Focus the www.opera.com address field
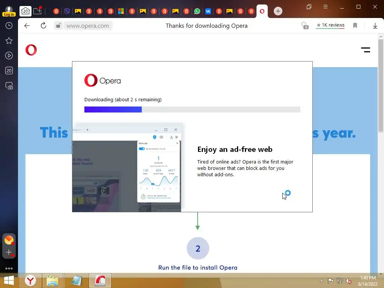 (x=88, y=26)
